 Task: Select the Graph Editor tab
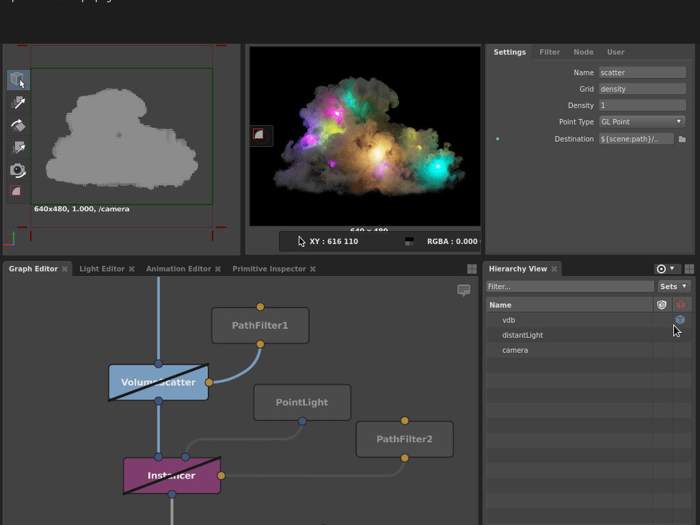33,269
